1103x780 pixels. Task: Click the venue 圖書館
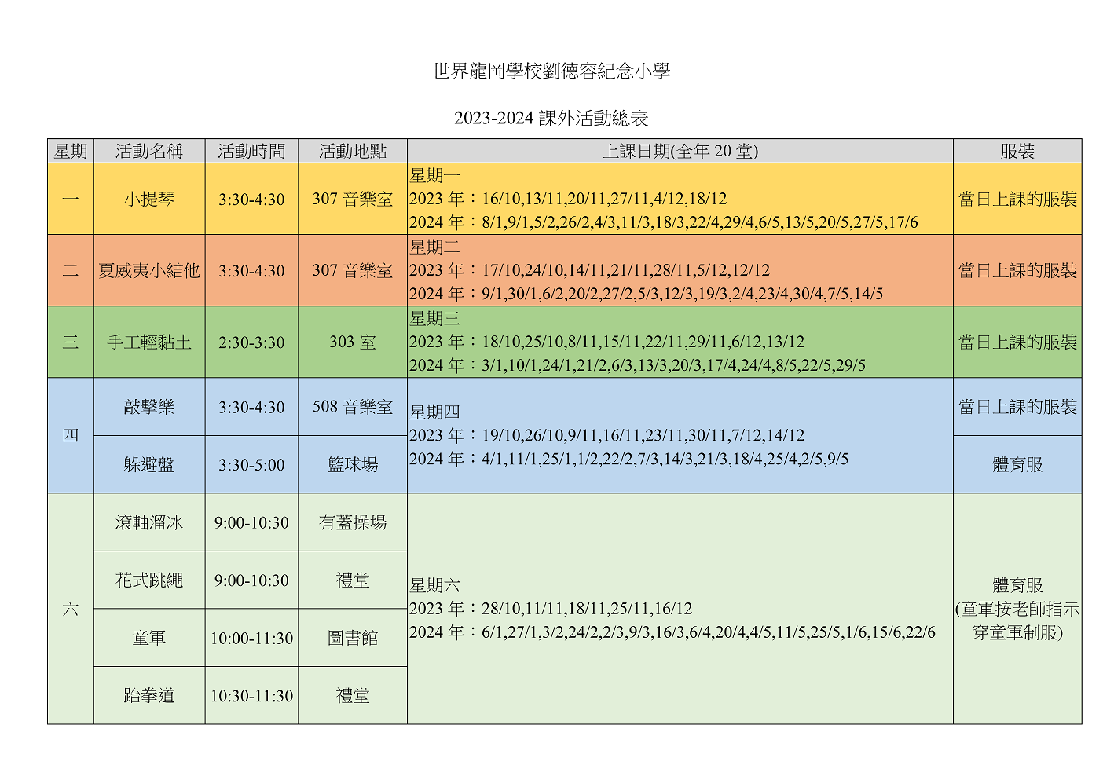(x=353, y=638)
